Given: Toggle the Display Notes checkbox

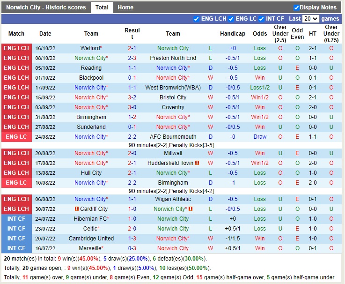Looking at the screenshot, I should tap(296, 7).
